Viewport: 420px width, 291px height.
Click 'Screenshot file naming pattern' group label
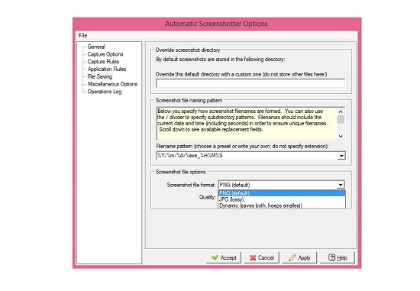pos(189,101)
